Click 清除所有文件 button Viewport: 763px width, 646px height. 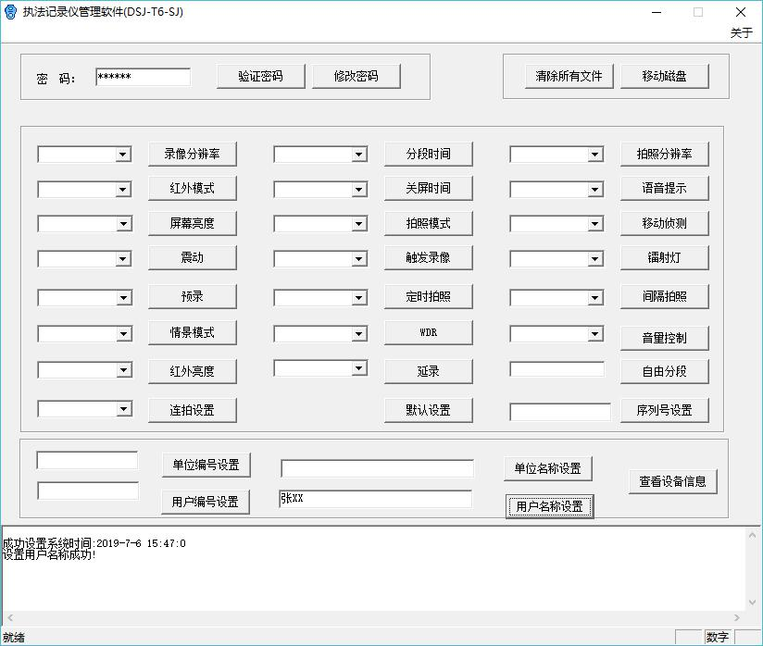(x=569, y=76)
